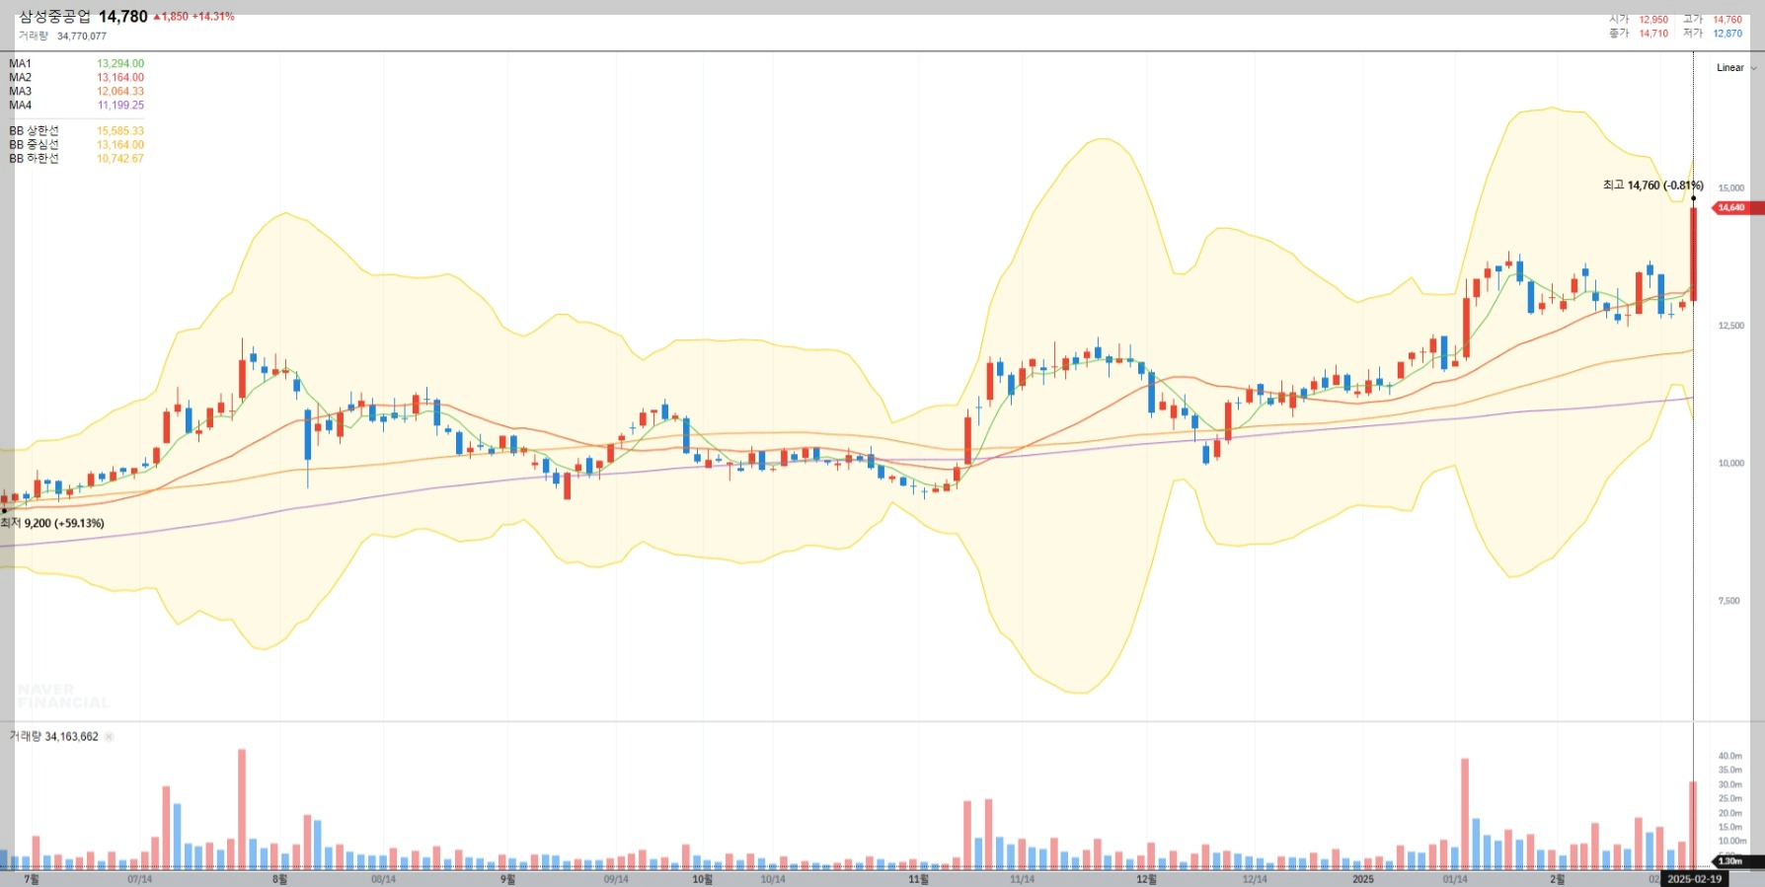Click the 최저 9,200 (+59.13%) annotation
This screenshot has height=887, width=1765.
(x=52, y=523)
